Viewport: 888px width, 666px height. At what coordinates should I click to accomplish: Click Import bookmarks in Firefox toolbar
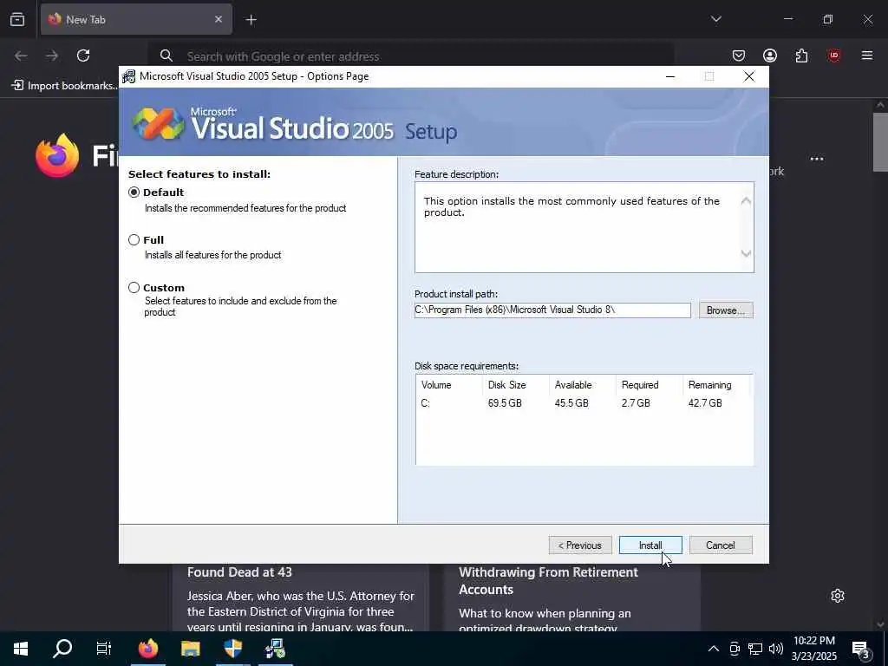click(64, 86)
